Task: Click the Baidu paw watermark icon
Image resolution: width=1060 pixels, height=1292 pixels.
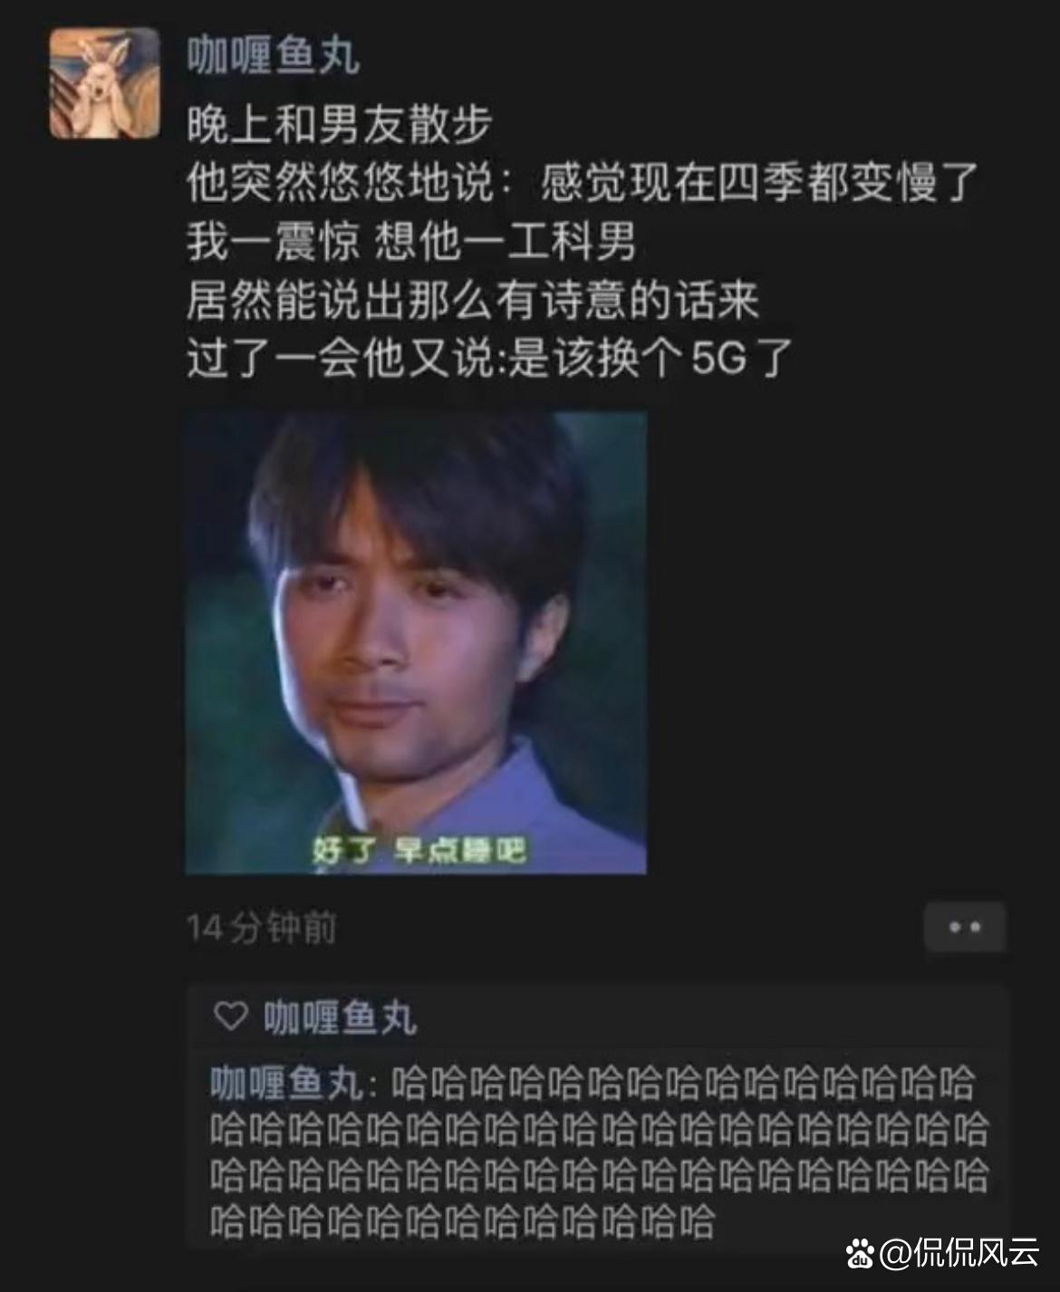Action: [x=860, y=1253]
